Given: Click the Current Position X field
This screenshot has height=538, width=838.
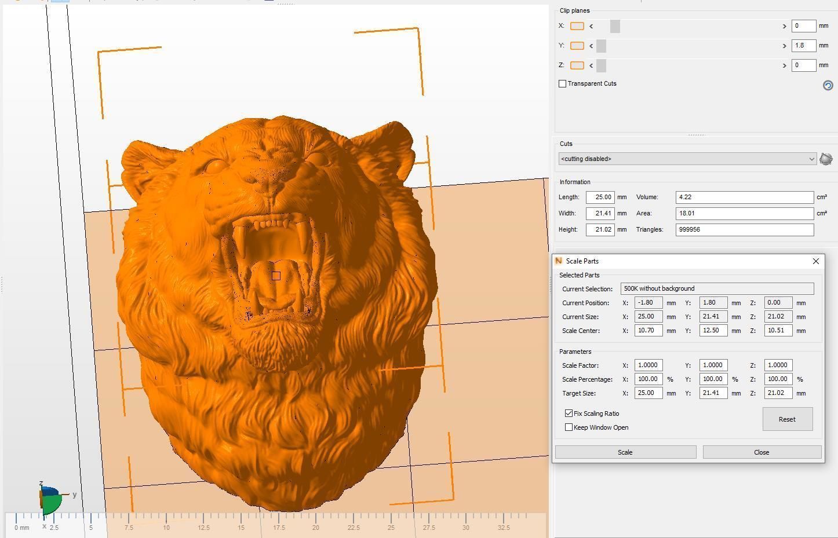Looking at the screenshot, I should pyautogui.click(x=648, y=303).
